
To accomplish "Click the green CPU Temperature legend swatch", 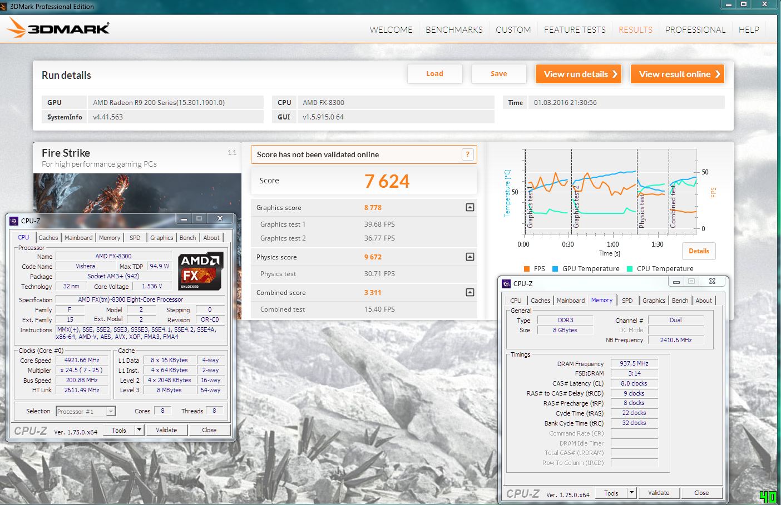I will coord(630,269).
